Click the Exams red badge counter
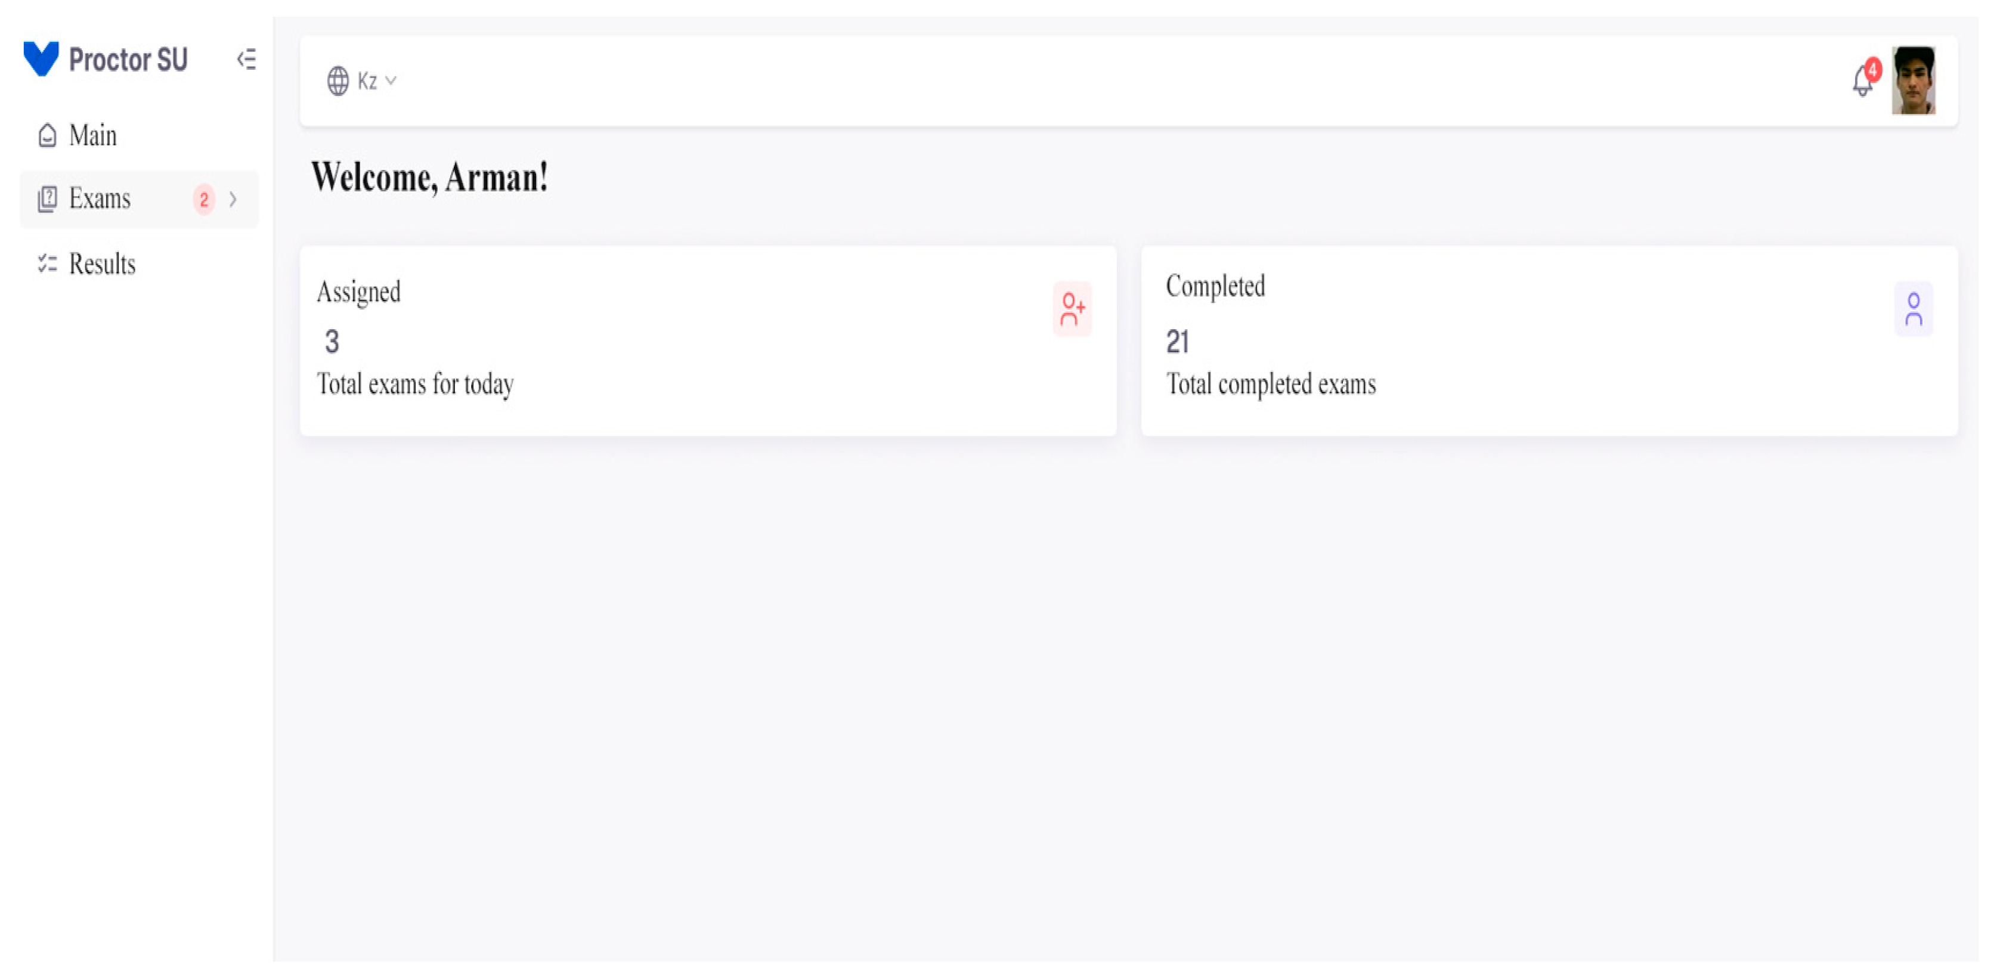2000x979 pixels. tap(203, 200)
